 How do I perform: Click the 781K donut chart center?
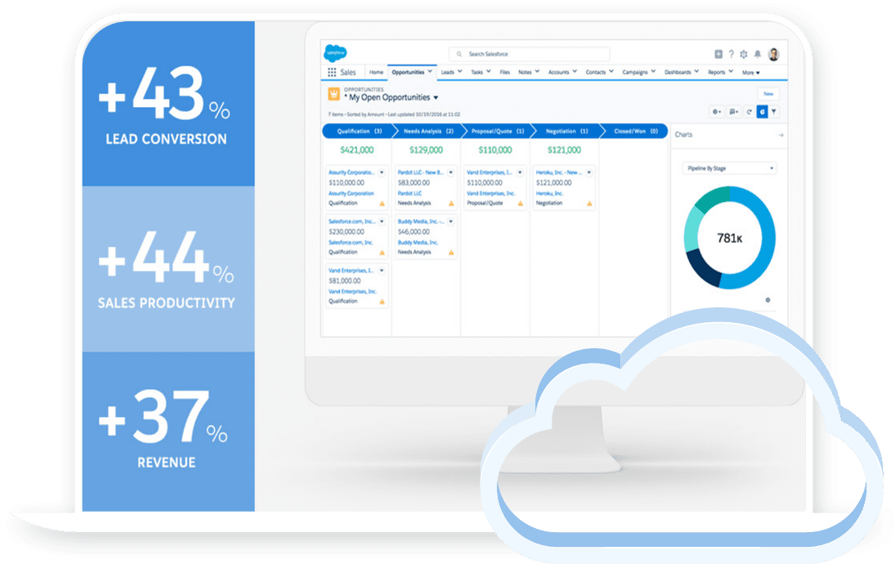[729, 238]
